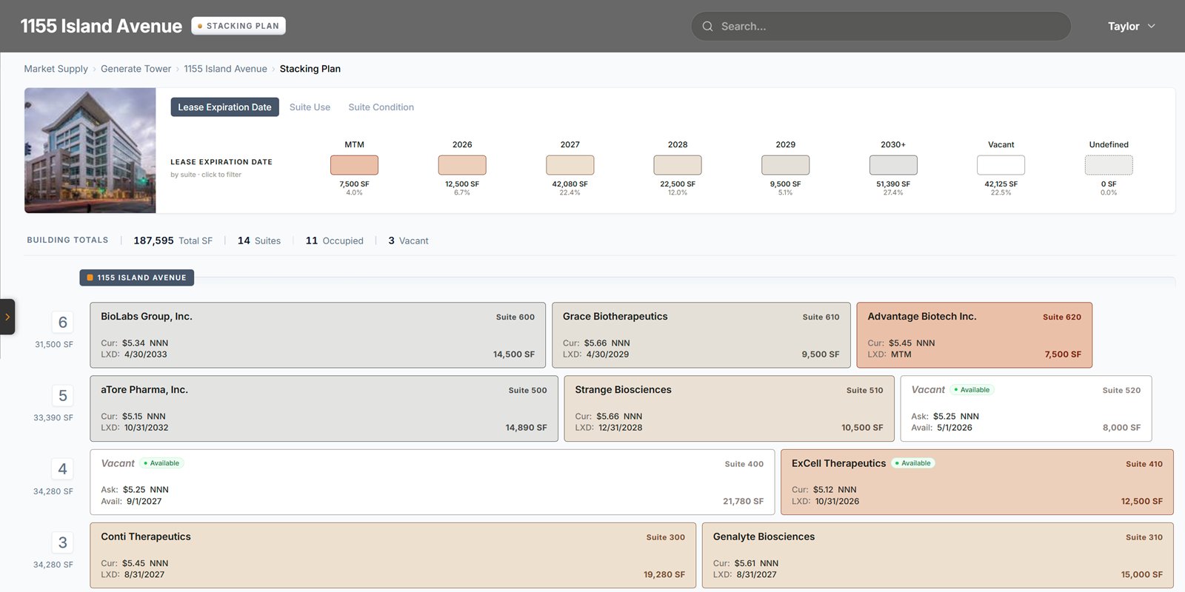Select floor 4 number badge
The height and width of the screenshot is (592, 1185).
tap(63, 468)
